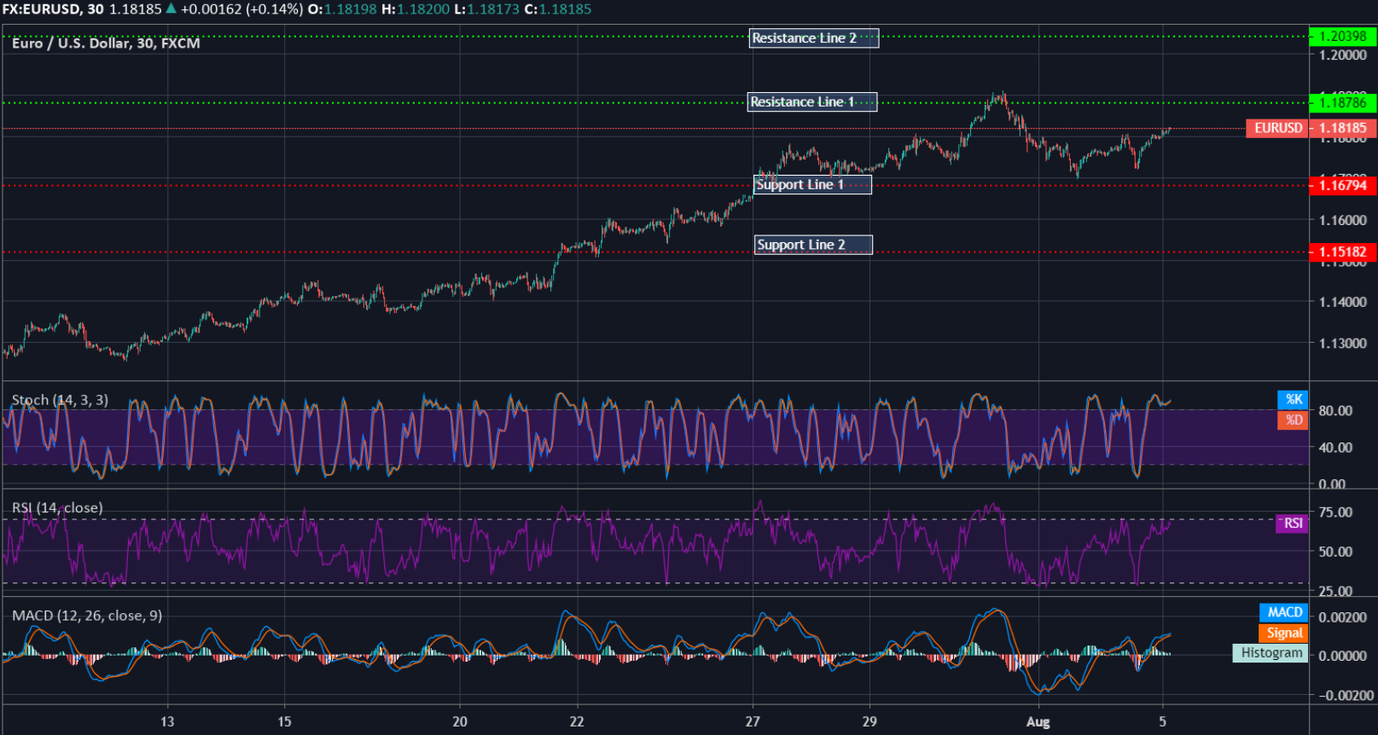1378x735 pixels.
Task: Click the orange Signal label tag
Action: click(x=1284, y=633)
